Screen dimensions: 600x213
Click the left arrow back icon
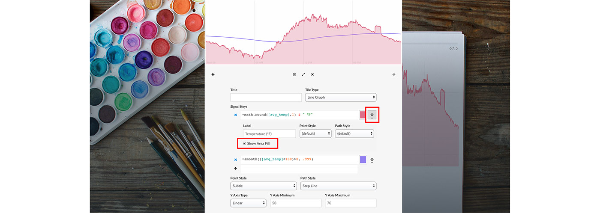(x=213, y=74)
